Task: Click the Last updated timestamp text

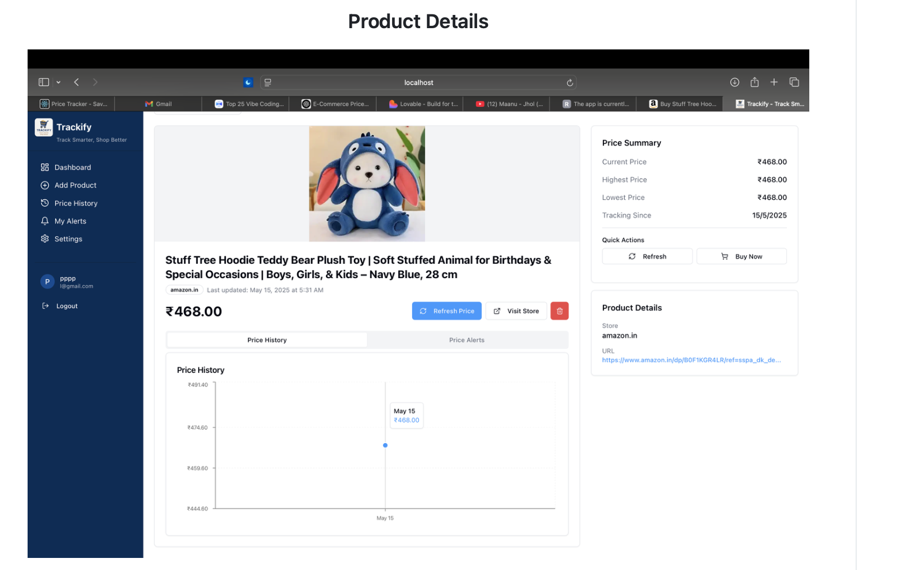Action: [265, 290]
